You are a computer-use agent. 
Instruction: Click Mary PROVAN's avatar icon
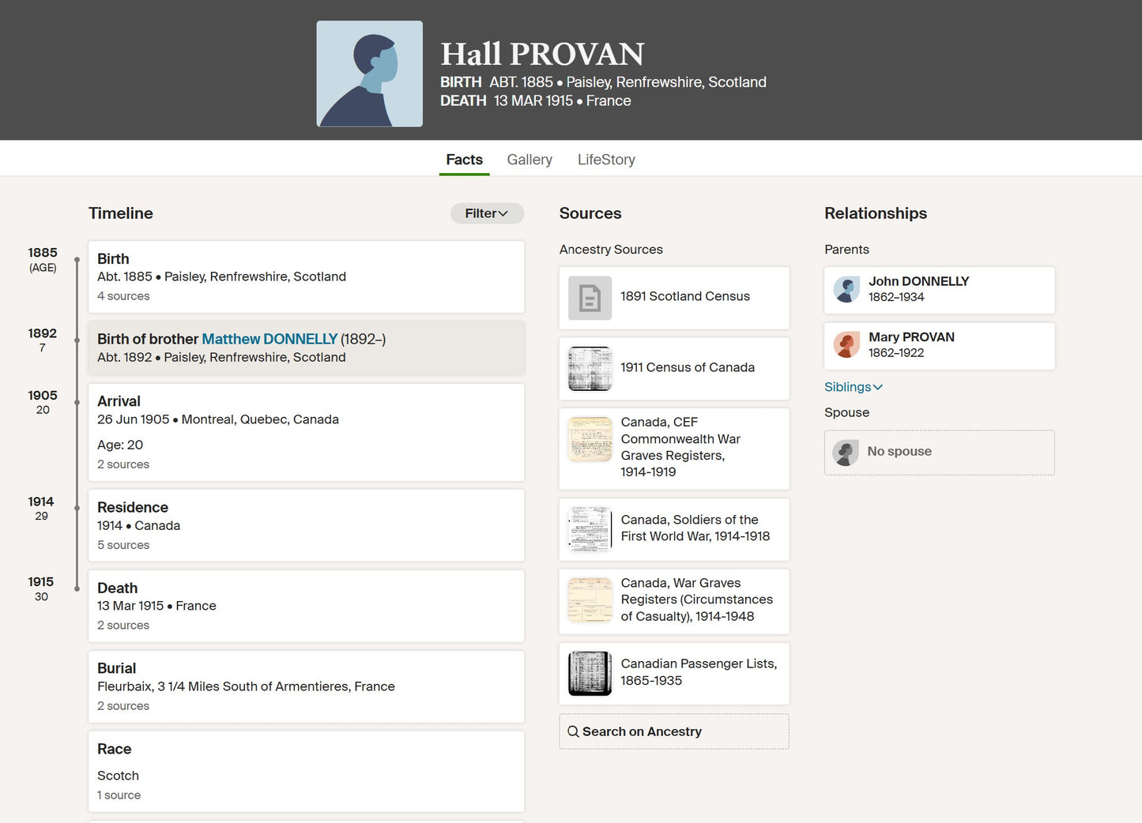pos(846,345)
